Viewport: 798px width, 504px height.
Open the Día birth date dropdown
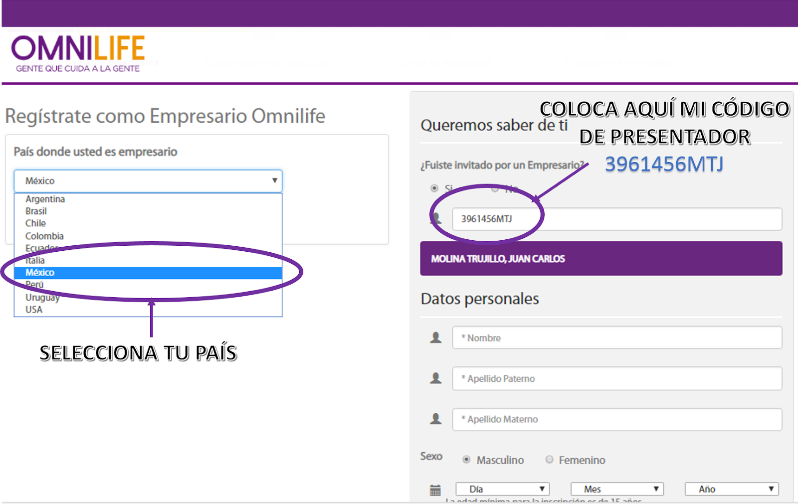coord(503,489)
